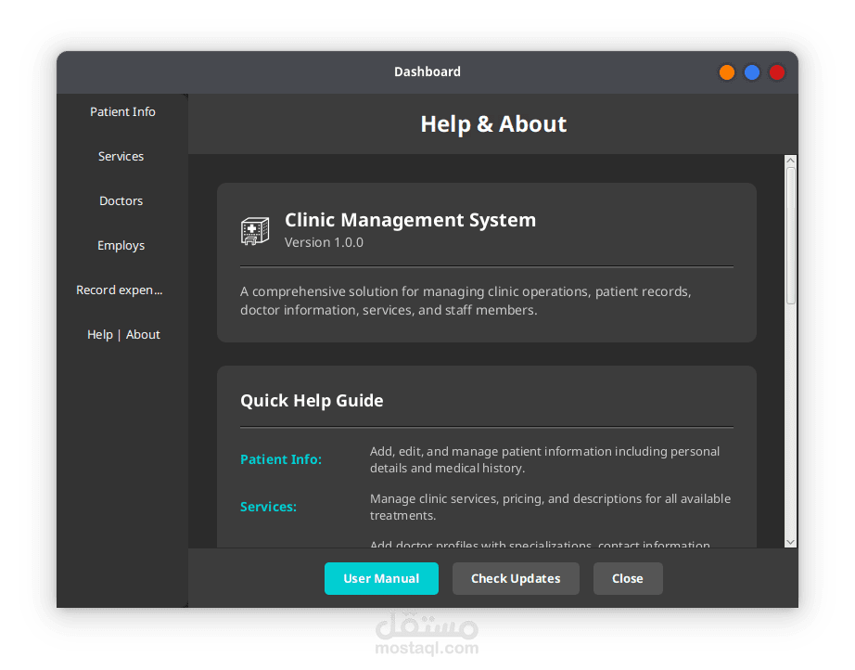This screenshot has width=855, height=670.
Task: Open the Employs sidebar page
Action: pyautogui.click(x=122, y=246)
